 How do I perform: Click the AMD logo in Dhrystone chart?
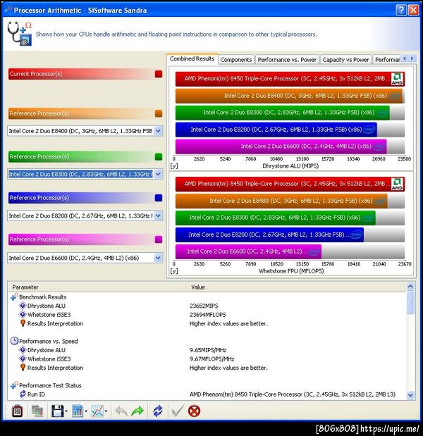[x=397, y=79]
